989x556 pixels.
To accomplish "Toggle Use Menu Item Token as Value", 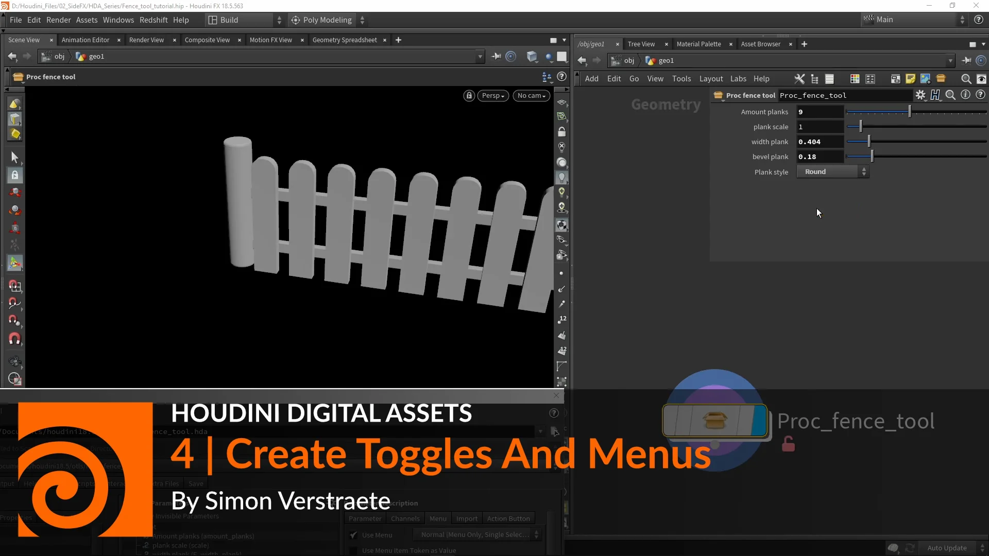I will coord(354,550).
